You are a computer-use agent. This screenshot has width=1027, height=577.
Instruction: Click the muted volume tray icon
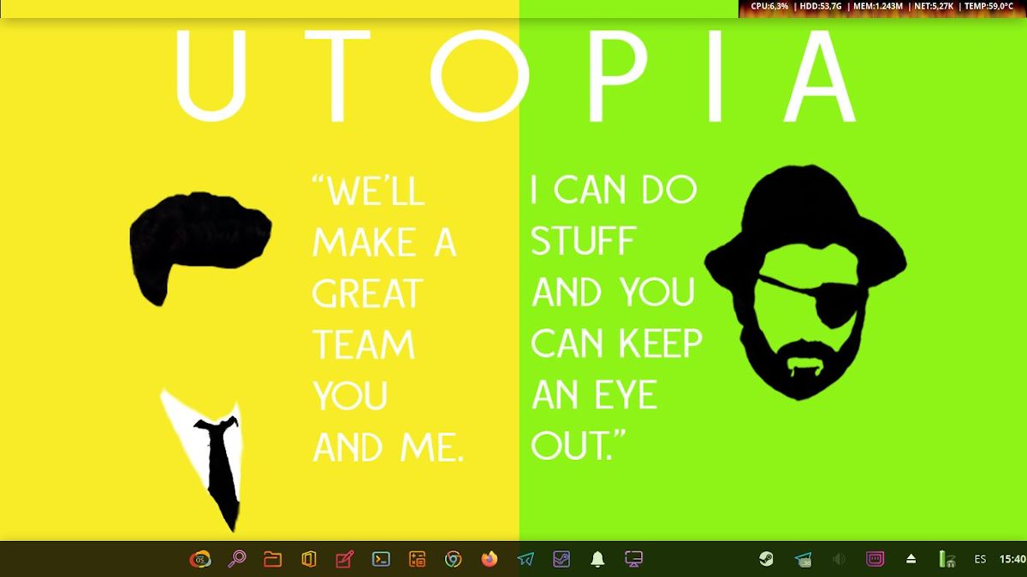click(839, 559)
